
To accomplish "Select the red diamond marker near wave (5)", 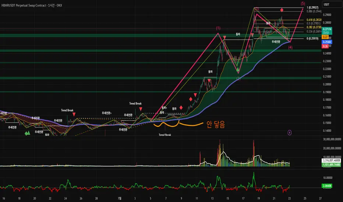I will click(282, 10).
